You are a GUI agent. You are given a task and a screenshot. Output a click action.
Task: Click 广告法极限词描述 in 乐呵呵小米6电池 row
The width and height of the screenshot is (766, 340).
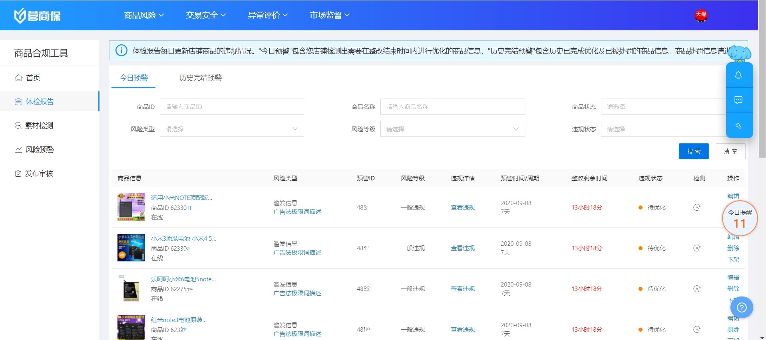coord(297,293)
